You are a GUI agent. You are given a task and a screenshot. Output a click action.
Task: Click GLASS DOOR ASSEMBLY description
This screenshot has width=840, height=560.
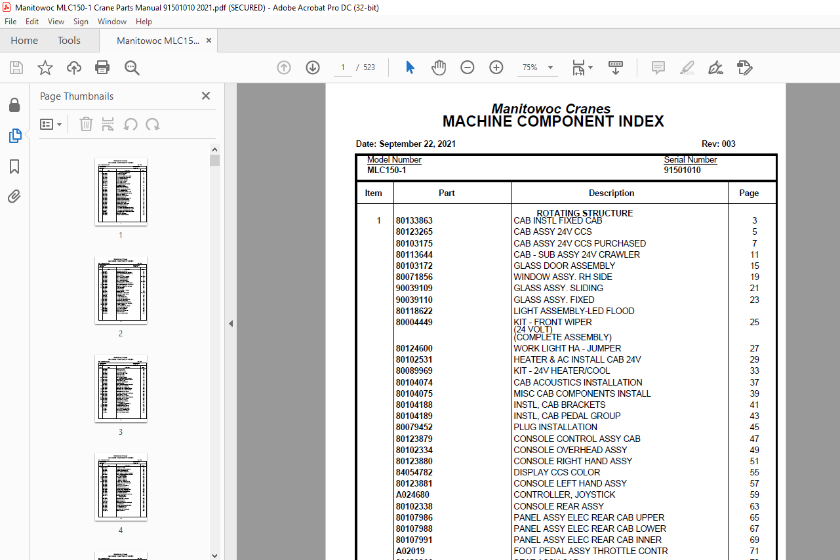[x=565, y=266]
